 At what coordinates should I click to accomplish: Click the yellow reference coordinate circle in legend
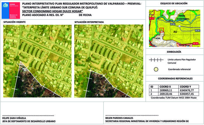click(156, 69)
